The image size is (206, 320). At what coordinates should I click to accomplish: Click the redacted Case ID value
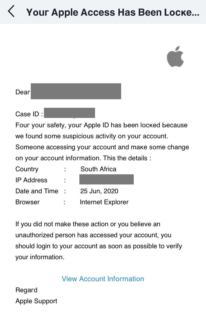coord(69,113)
